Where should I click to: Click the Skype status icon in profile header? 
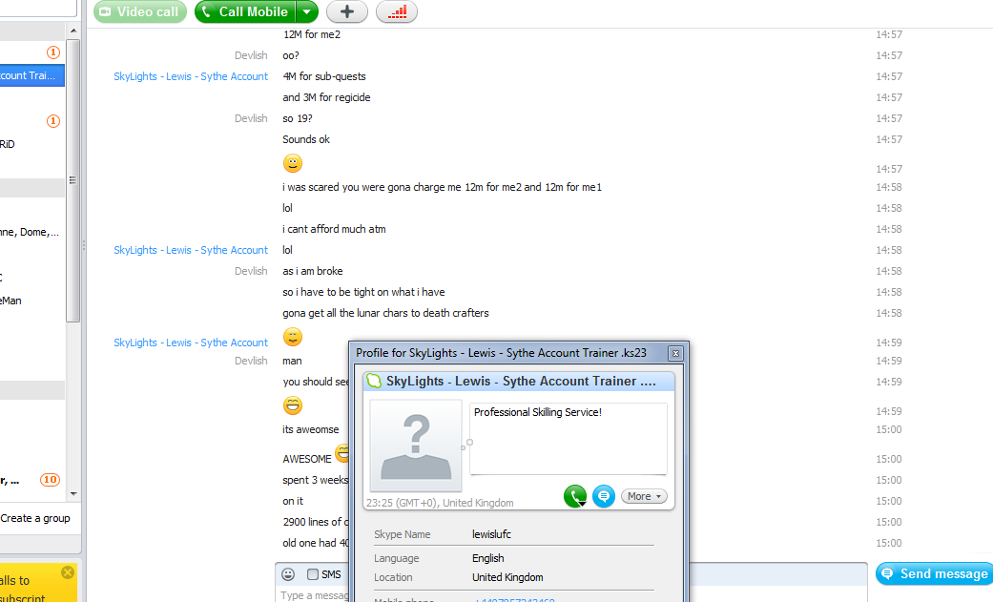(x=374, y=381)
